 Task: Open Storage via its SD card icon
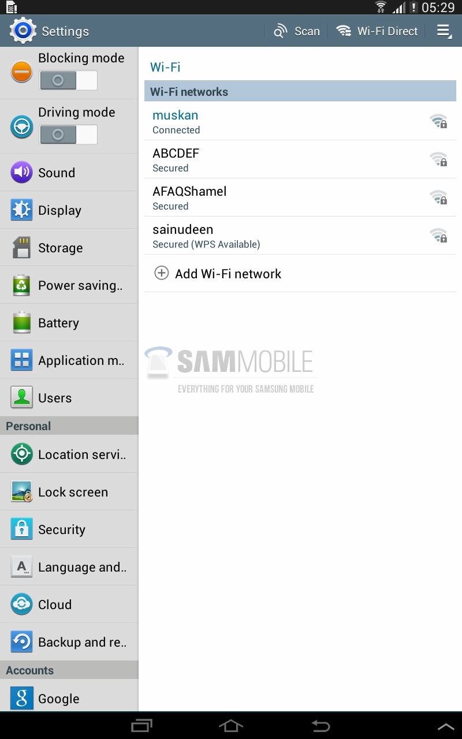point(21,248)
